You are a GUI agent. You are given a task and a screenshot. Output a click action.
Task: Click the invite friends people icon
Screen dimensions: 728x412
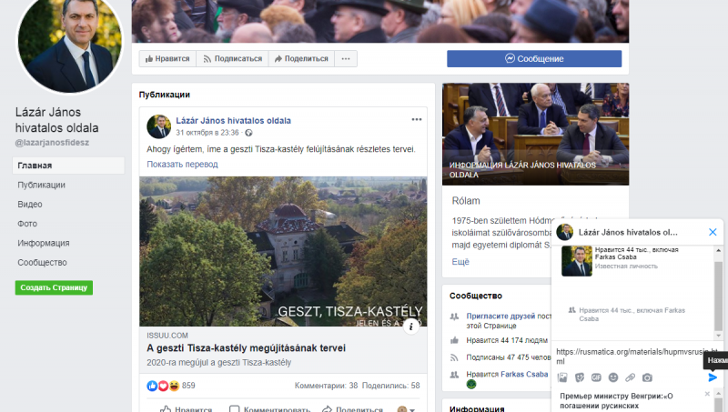click(454, 317)
